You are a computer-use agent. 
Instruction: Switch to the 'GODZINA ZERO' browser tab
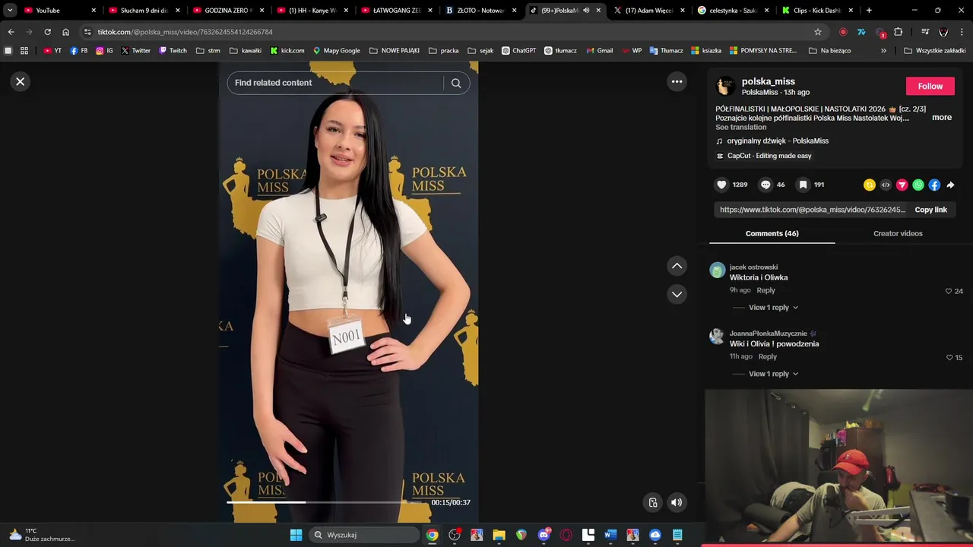pyautogui.click(x=228, y=11)
